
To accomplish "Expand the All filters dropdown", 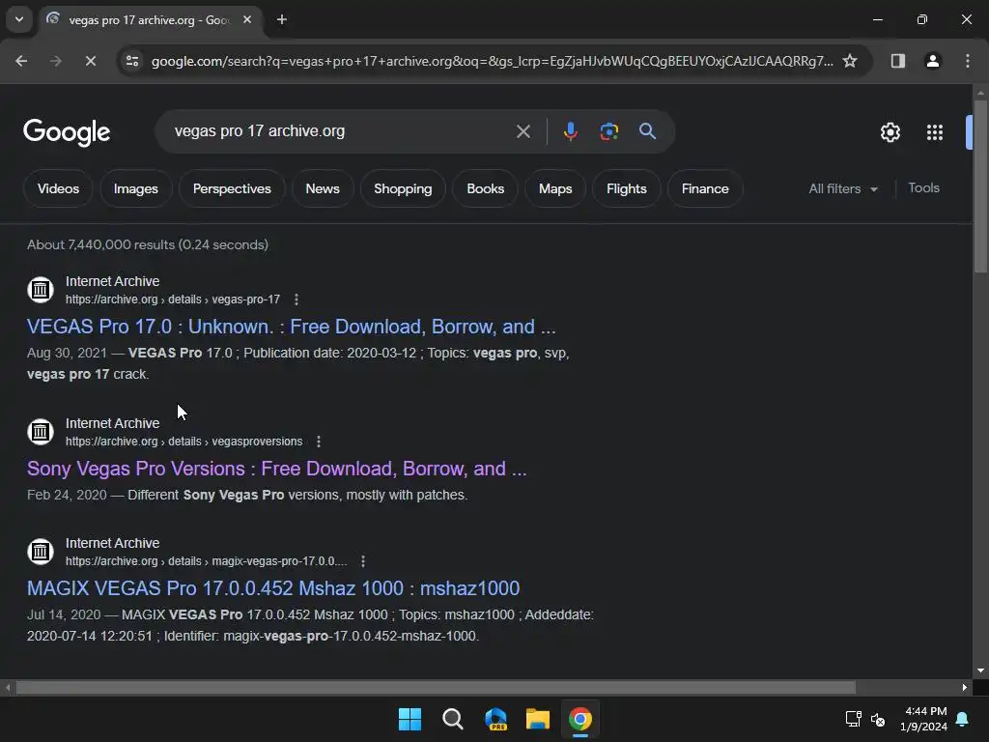I will (842, 188).
